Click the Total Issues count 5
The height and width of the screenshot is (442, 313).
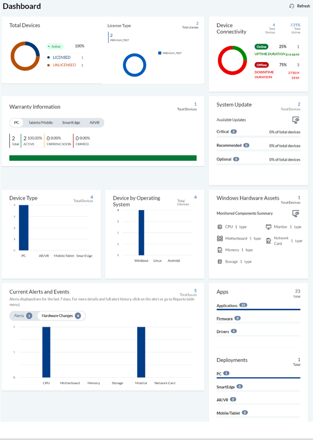pos(195,291)
